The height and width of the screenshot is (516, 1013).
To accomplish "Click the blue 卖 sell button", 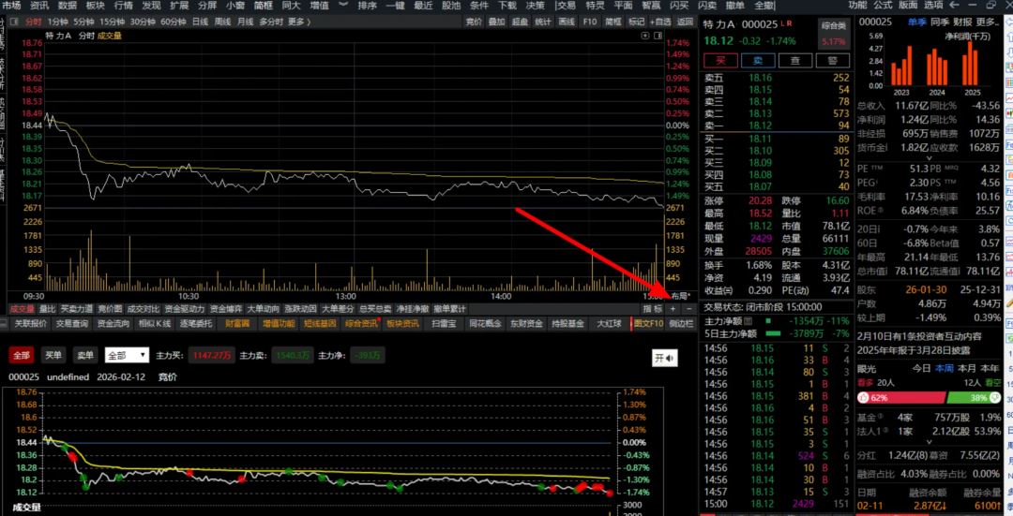I will [758, 60].
